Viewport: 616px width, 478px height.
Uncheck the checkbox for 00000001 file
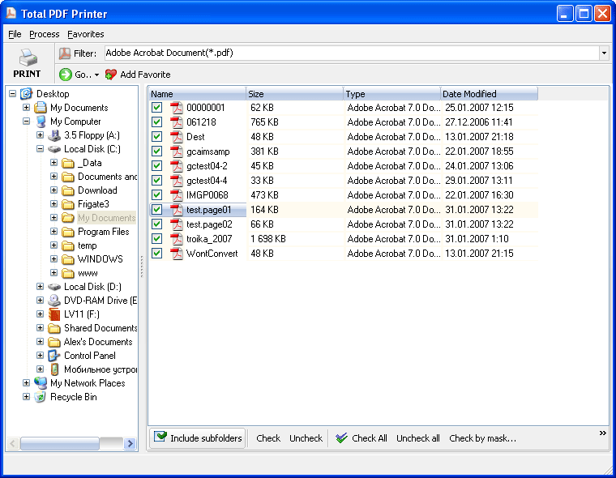(x=157, y=108)
